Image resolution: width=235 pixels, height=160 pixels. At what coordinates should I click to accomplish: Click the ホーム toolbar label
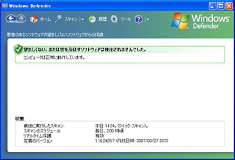click(46, 19)
